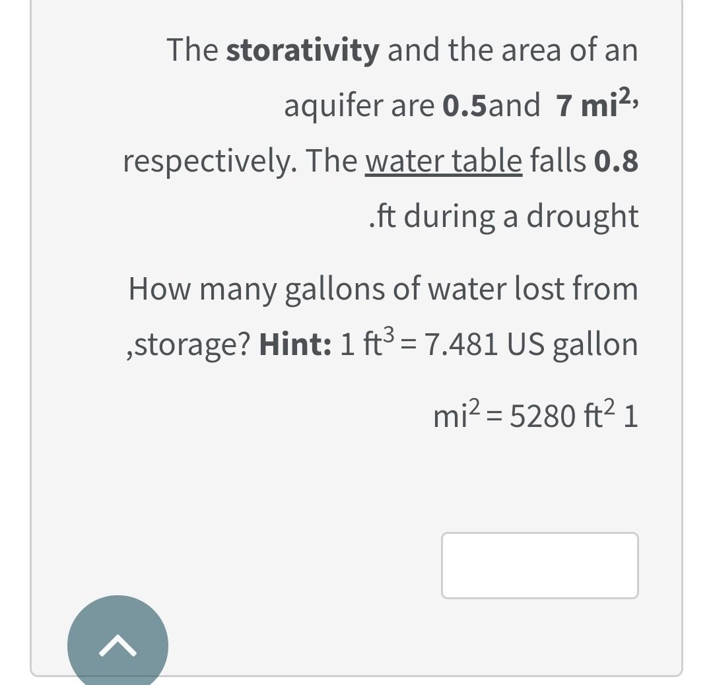The width and height of the screenshot is (713, 685).
Task: Select the gallons question sentence
Action: [x=383, y=288]
